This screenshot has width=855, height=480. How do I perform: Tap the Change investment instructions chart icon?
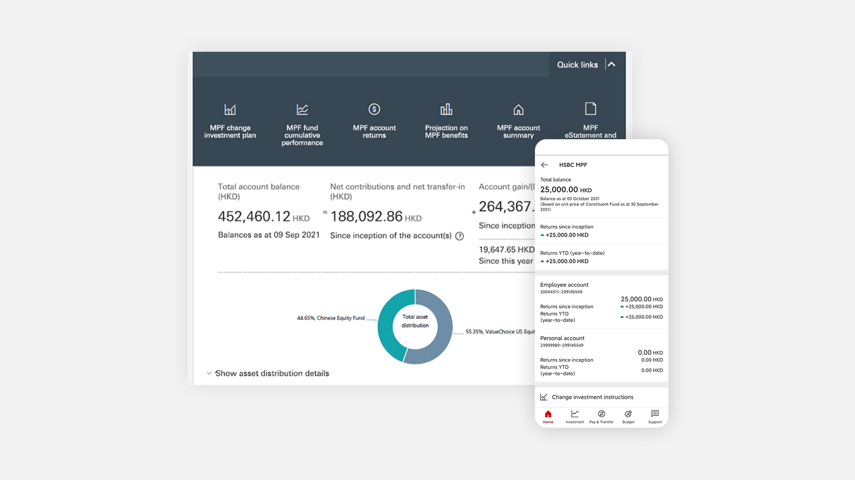[x=544, y=397]
